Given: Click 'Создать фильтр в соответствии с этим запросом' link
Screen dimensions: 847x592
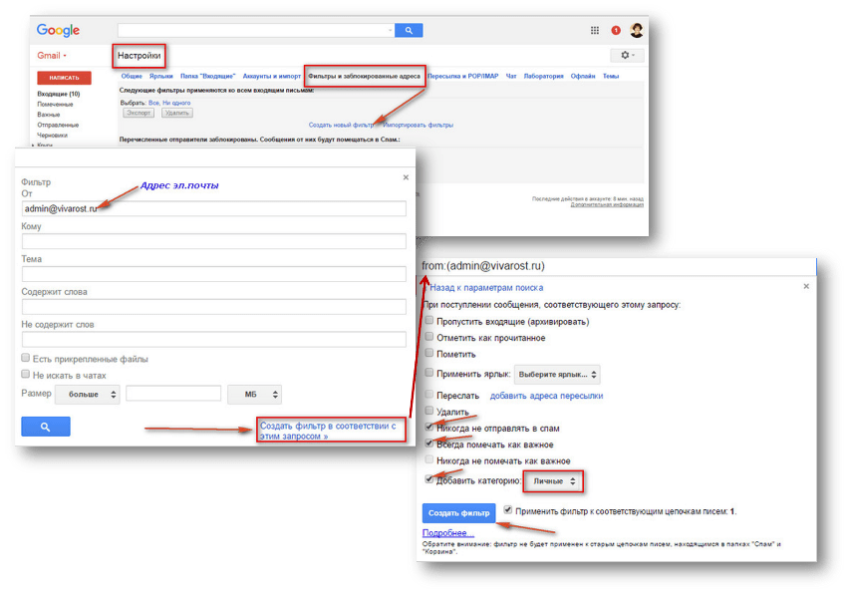Looking at the screenshot, I should click(328, 431).
